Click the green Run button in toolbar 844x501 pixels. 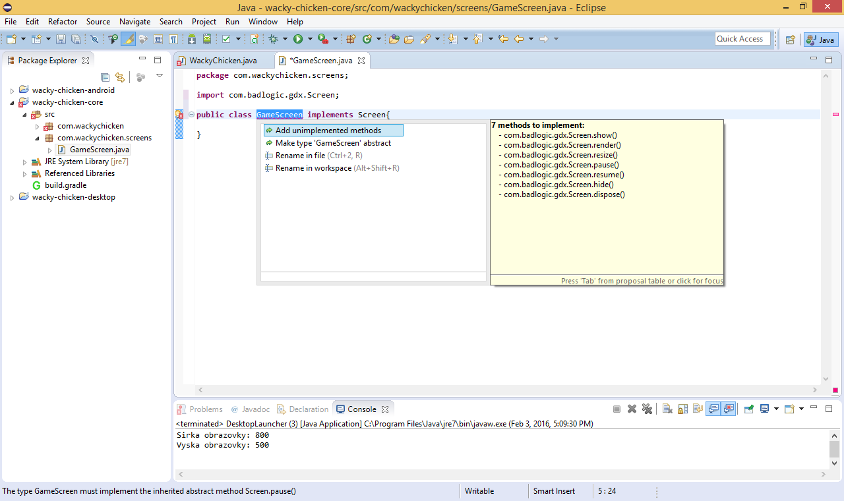point(298,40)
